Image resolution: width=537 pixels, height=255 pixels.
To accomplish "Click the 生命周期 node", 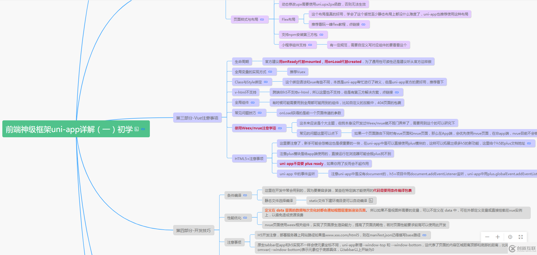I will pyautogui.click(x=242, y=62).
